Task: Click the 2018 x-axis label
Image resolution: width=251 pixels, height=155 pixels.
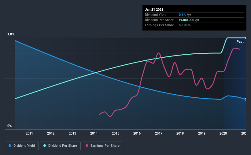Action: pos(180,133)
